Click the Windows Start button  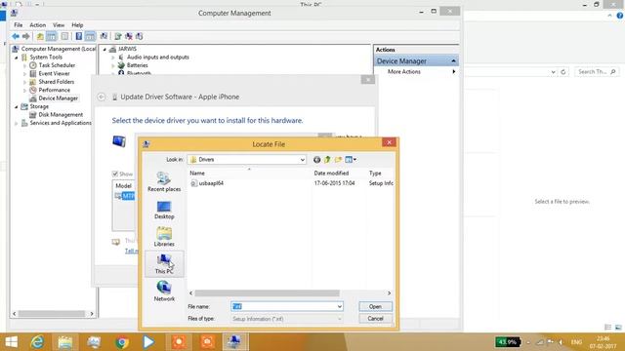pos(11,342)
